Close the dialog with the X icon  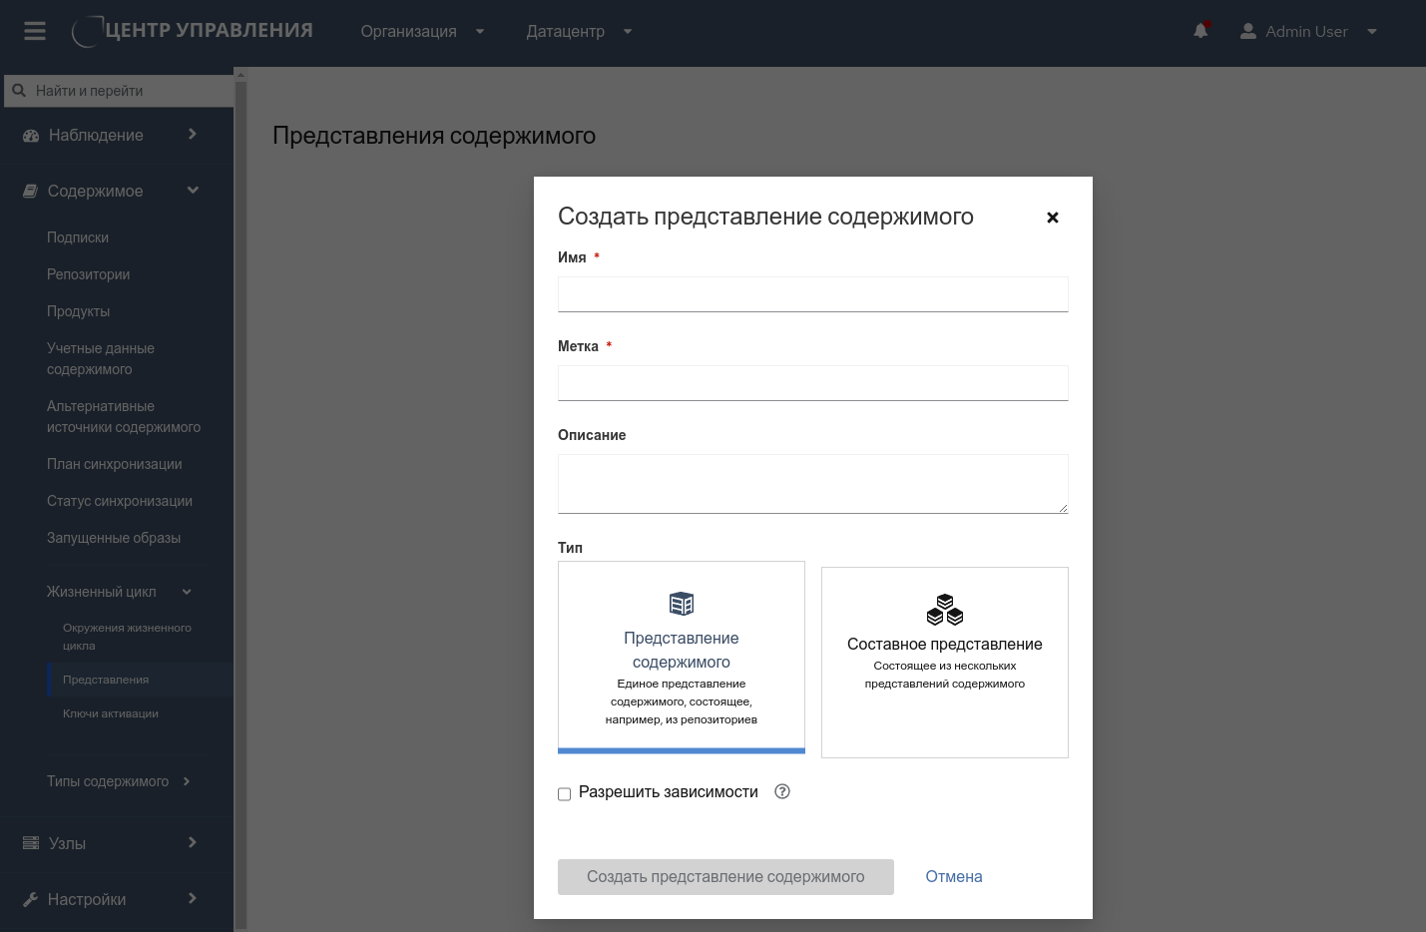(1052, 218)
